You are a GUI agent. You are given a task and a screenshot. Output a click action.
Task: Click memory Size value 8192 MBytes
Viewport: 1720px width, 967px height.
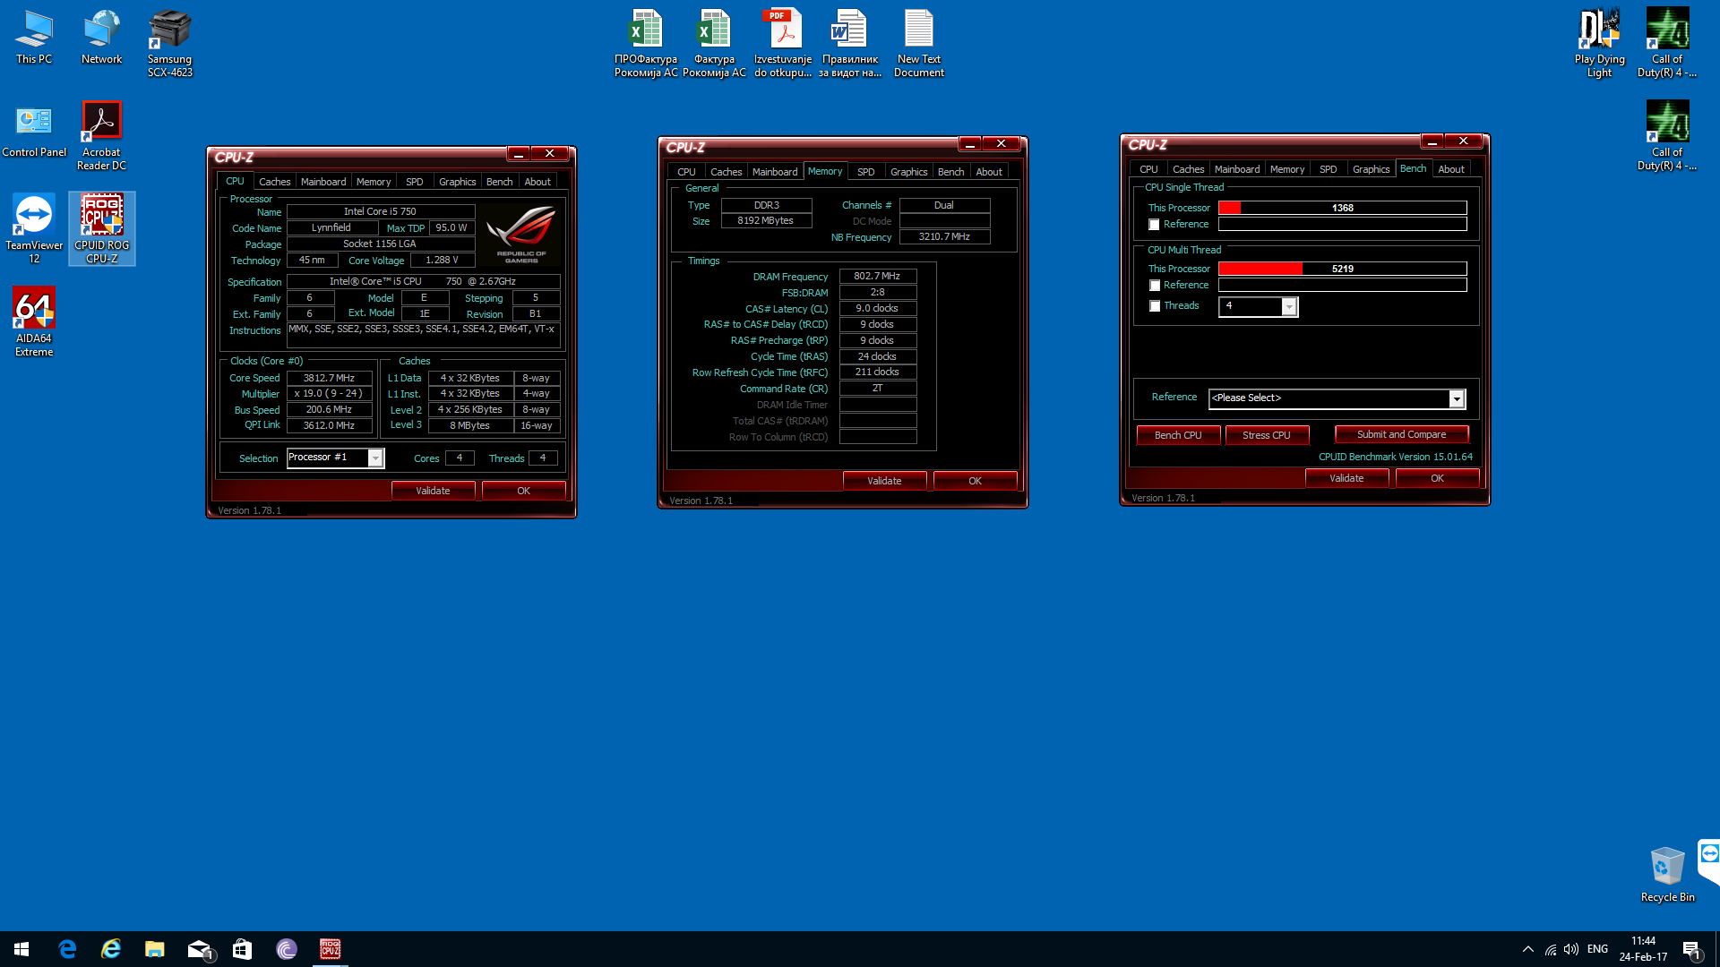coord(766,221)
